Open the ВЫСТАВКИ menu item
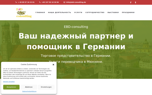Viewport: 152px width, 95px height. (113, 12)
